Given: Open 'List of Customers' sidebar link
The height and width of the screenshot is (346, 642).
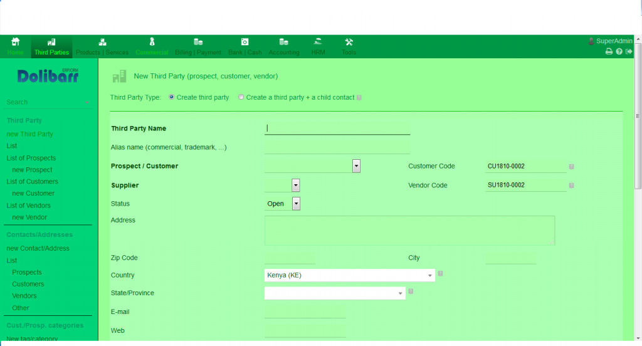Looking at the screenshot, I should pos(33,181).
